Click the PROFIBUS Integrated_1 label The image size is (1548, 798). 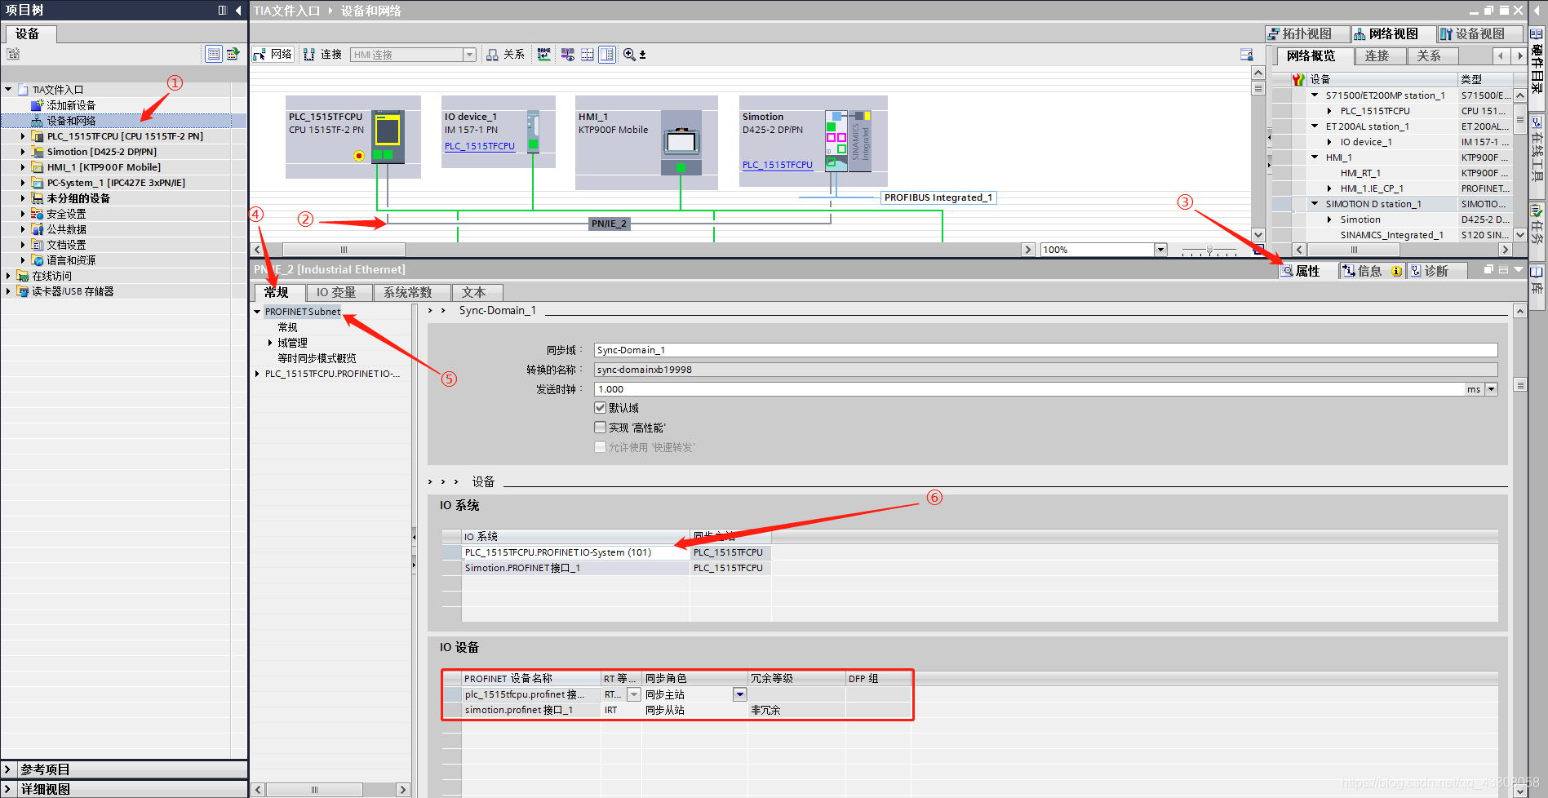click(938, 197)
